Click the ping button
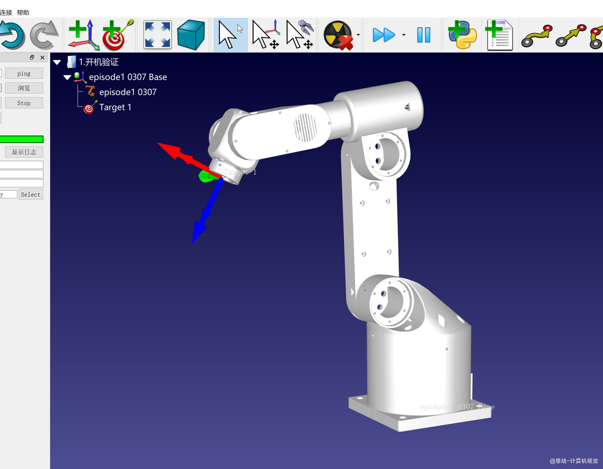Viewport: 603px width, 469px height. pos(24,74)
